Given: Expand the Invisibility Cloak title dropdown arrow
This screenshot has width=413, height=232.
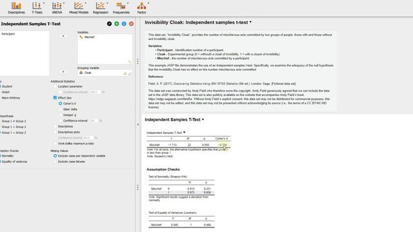Looking at the screenshot, I should coord(250,23).
